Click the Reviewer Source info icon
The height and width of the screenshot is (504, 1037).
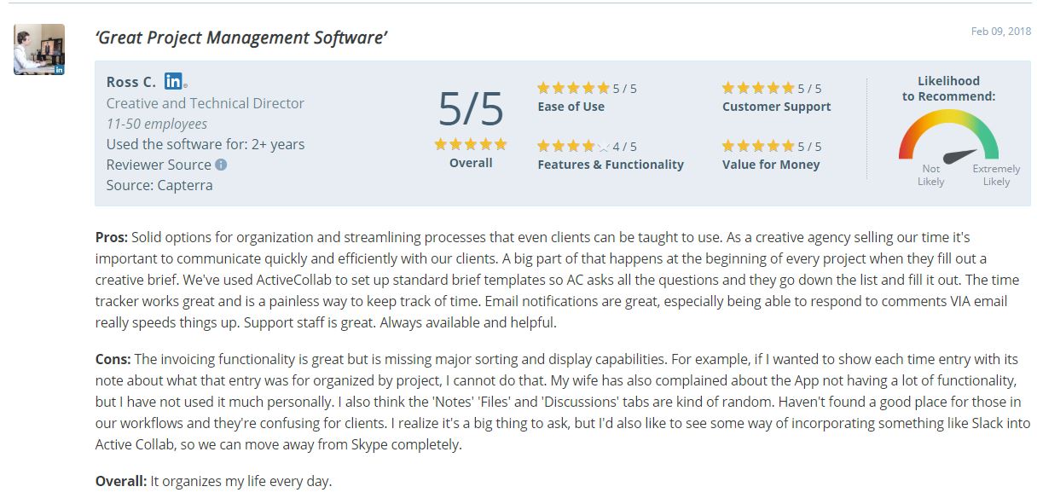tap(221, 165)
